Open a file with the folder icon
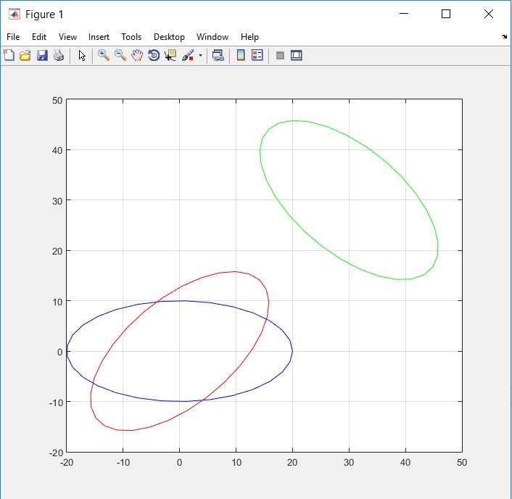Viewport: 512px width, 499px height. click(25, 55)
